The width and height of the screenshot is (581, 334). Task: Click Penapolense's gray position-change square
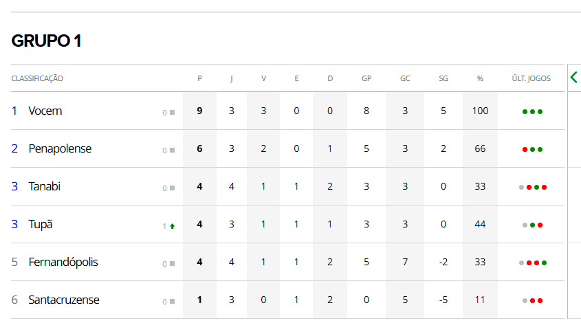[172, 150]
